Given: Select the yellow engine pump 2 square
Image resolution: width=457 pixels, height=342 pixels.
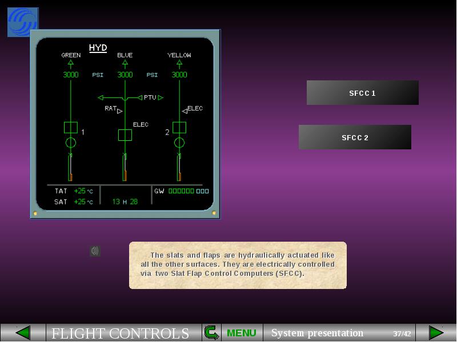Looking at the screenshot, I should [x=179, y=127].
